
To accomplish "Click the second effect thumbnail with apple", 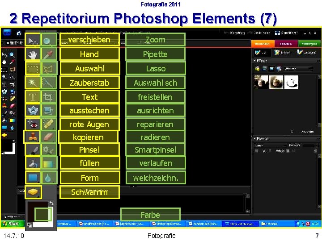I will pos(276,82).
